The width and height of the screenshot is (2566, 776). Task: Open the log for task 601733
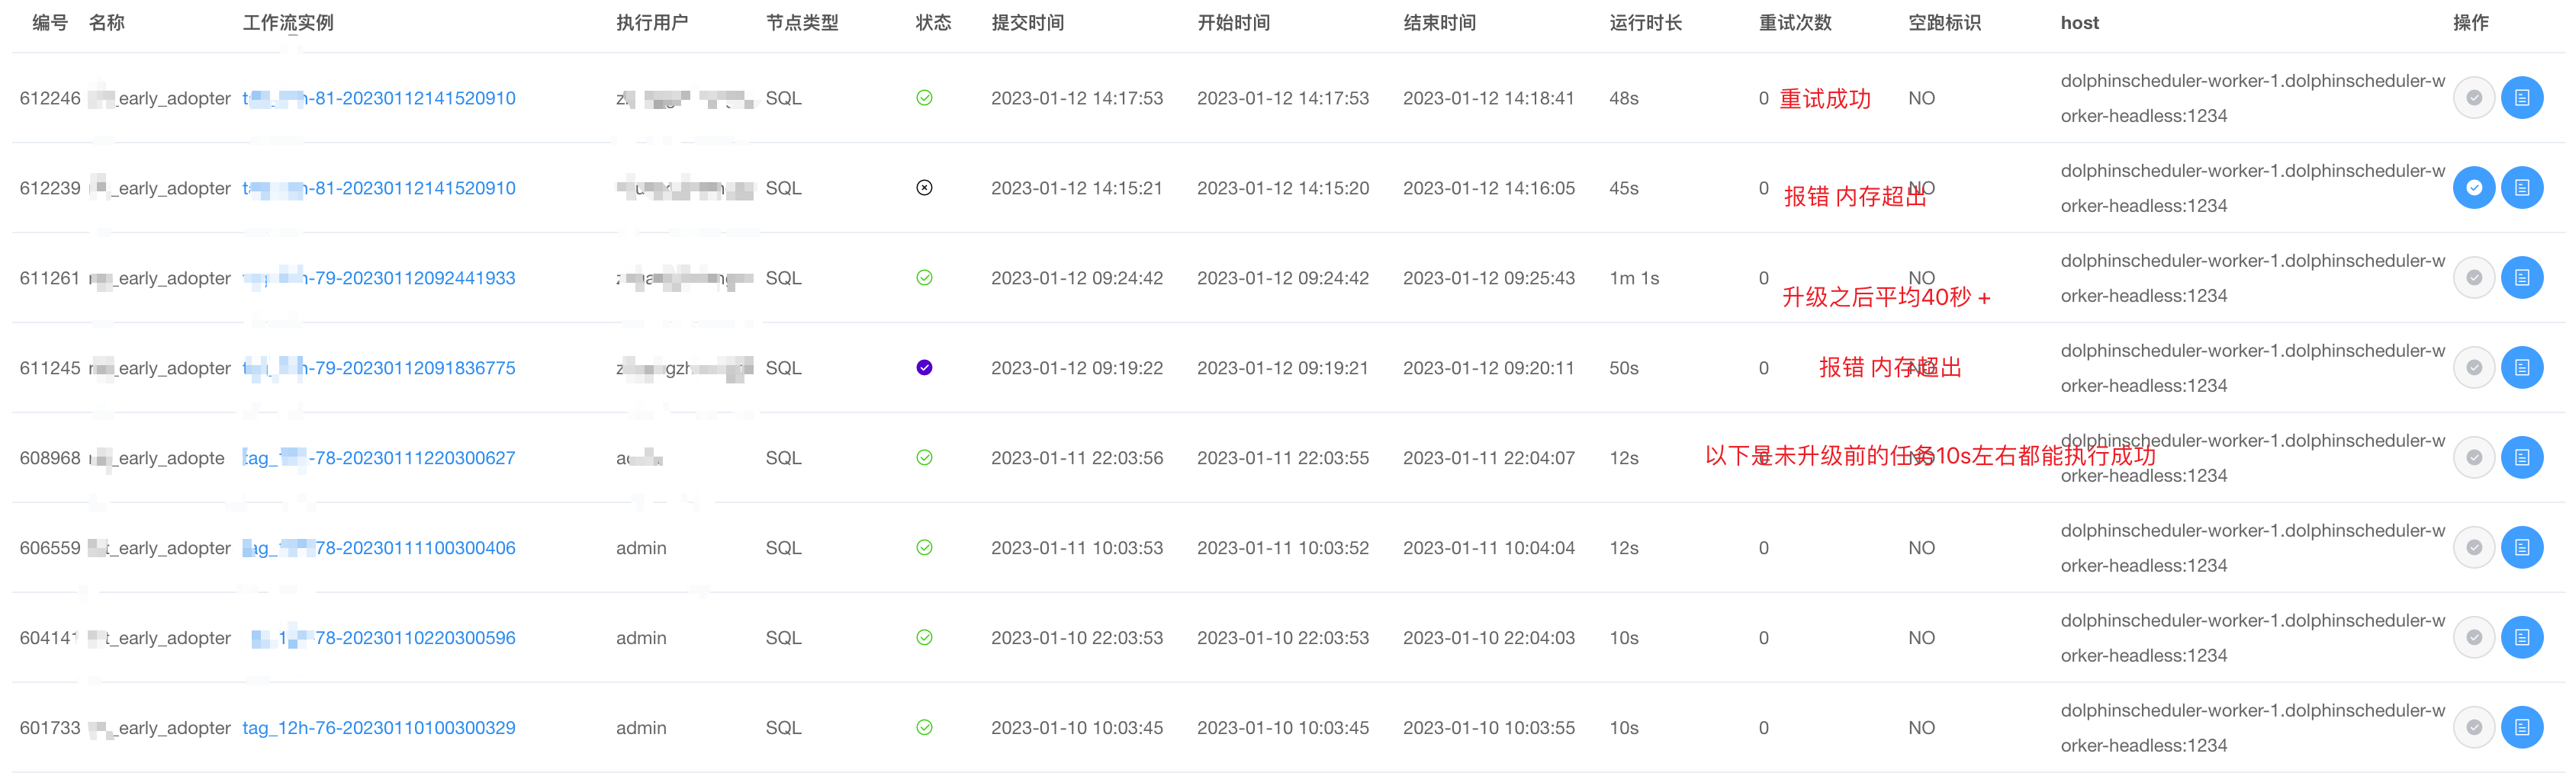click(x=2521, y=727)
